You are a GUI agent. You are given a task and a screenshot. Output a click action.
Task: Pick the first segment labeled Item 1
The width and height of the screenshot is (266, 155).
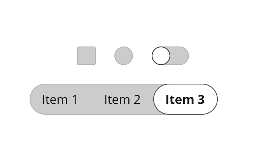point(60,99)
